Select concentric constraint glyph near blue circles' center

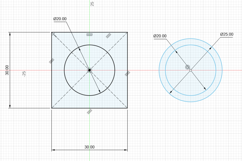coord(187,67)
